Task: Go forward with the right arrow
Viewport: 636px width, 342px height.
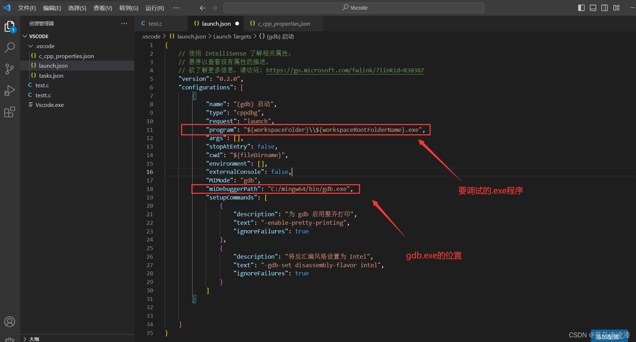Action: click(214, 8)
